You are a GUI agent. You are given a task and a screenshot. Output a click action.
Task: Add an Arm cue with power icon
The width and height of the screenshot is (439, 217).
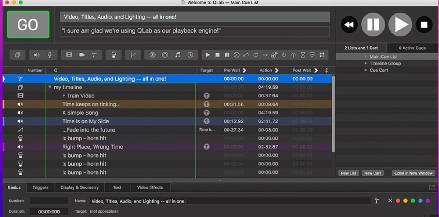tap(284, 55)
